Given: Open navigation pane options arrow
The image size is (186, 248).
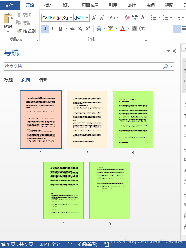Looking at the screenshot, I should point(168,51).
